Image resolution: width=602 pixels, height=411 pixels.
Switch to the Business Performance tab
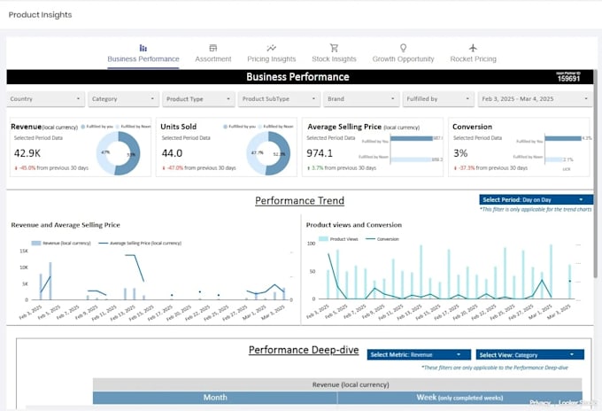[x=143, y=55]
